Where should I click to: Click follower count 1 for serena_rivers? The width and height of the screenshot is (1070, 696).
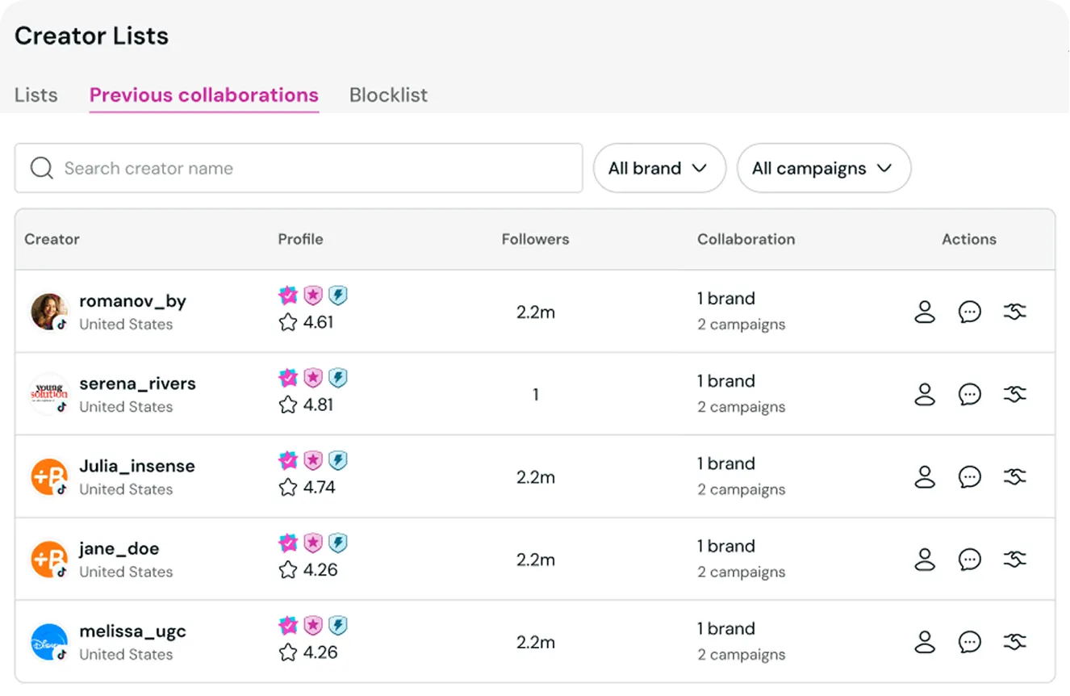pyautogui.click(x=535, y=395)
